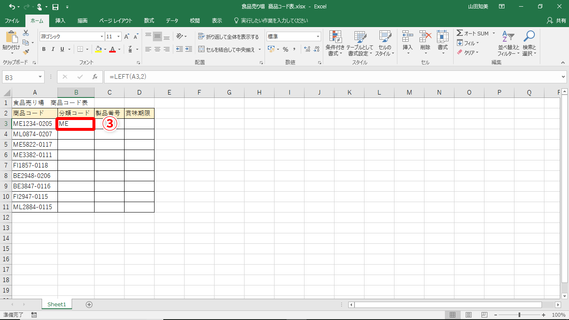
Task: Click the Increase Indent icon
Action: (x=189, y=49)
